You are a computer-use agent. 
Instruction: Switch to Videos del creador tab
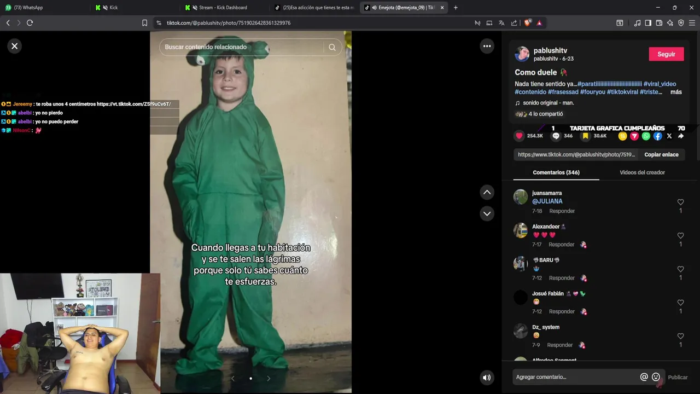pos(642,172)
